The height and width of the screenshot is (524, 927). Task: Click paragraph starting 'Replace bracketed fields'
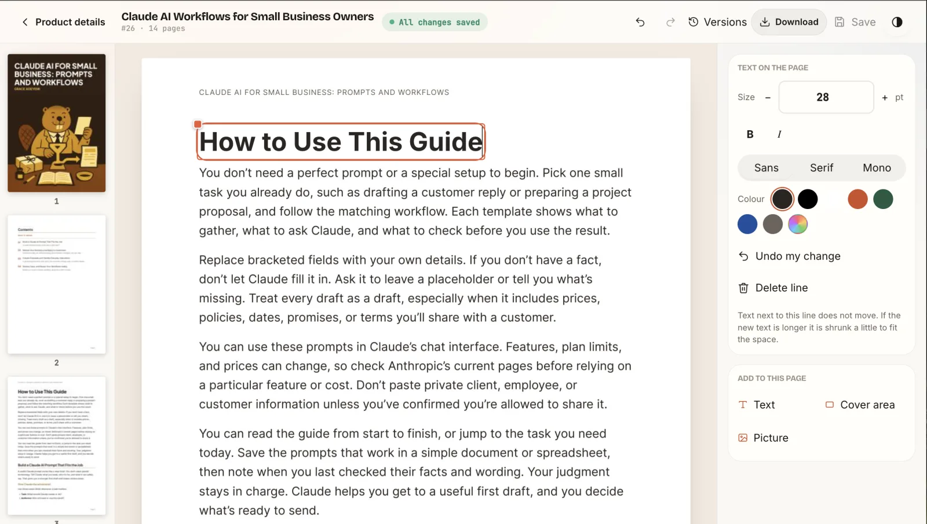pyautogui.click(x=400, y=288)
